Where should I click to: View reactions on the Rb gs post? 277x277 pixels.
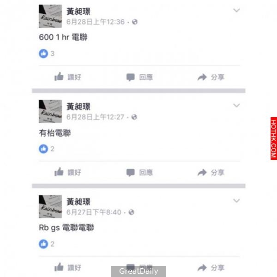[47, 244]
